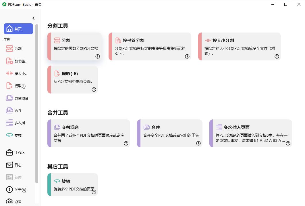Open the 按大小分割 tool from the sidebar
Image resolution: width=305 pixels, height=206 pixels.
9,73
